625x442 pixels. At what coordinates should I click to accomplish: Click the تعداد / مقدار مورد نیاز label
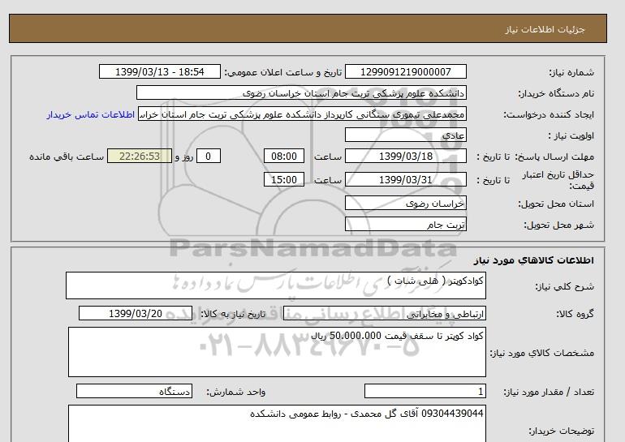(549, 392)
